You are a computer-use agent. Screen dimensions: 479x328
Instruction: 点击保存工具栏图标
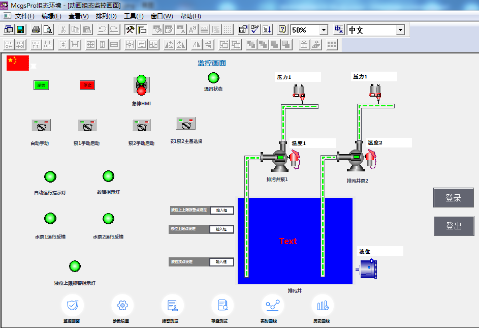pos(20,29)
